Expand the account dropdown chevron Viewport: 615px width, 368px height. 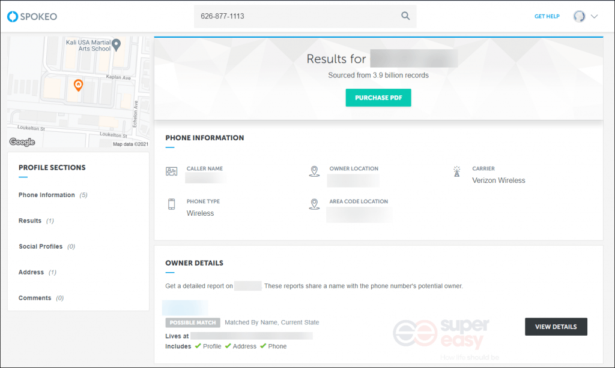pos(594,16)
